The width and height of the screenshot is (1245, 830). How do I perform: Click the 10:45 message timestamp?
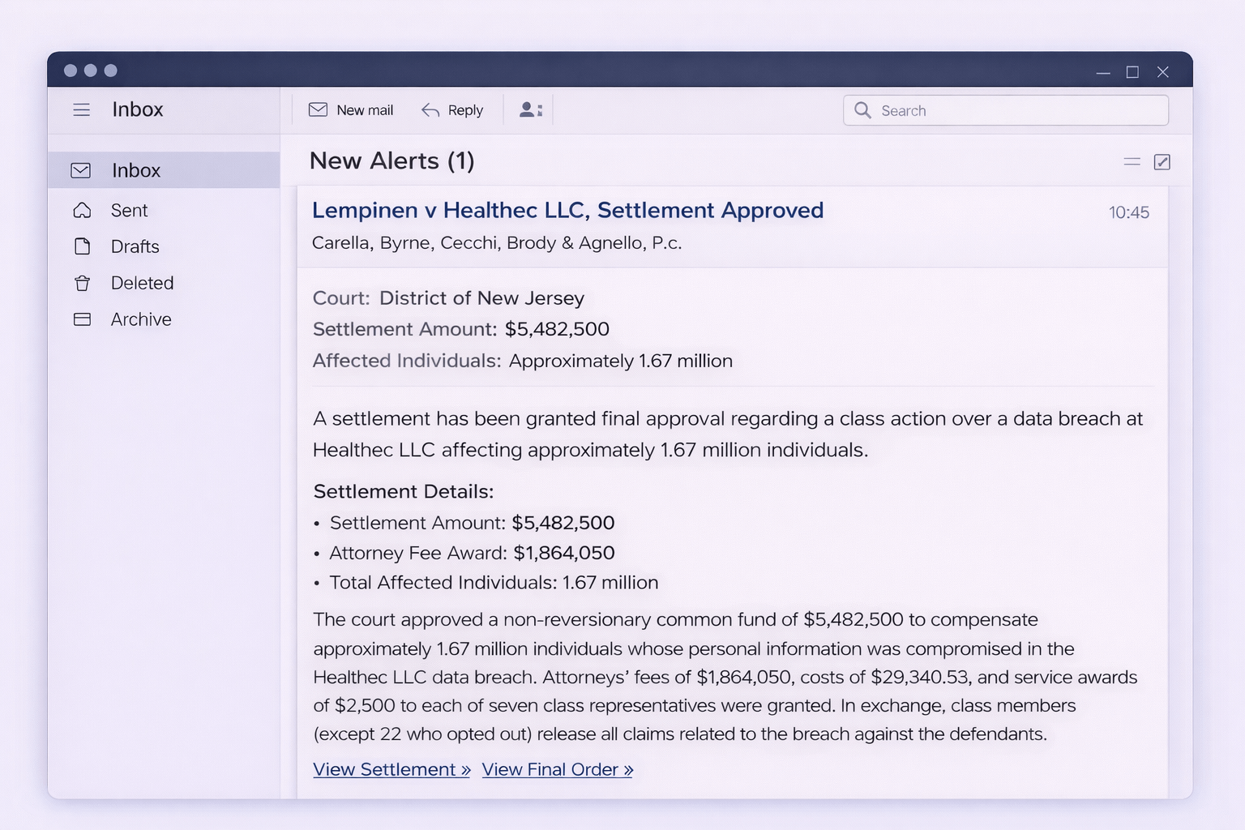click(1129, 212)
